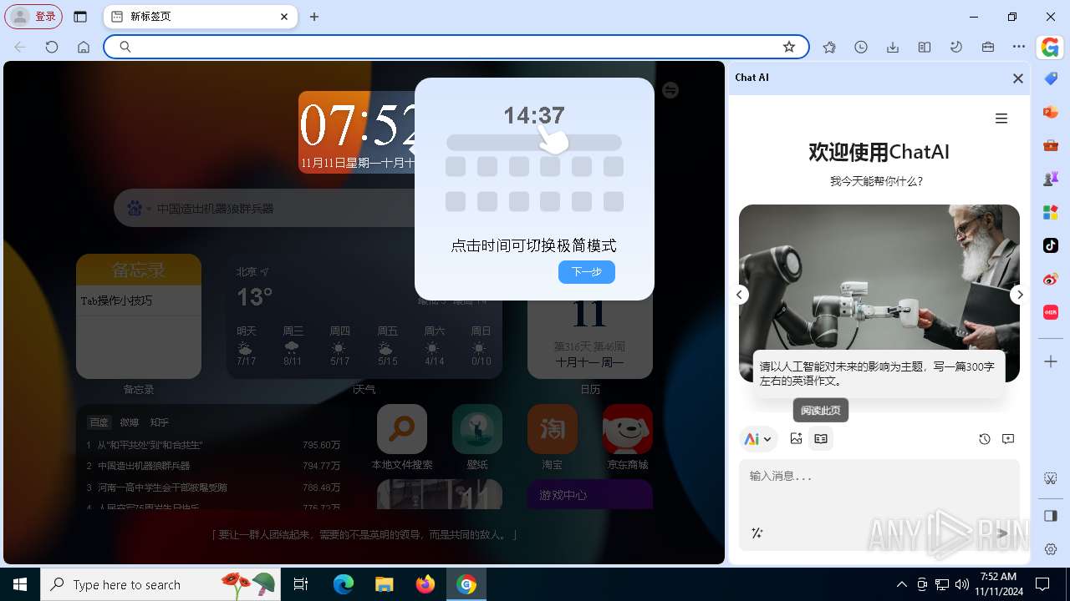Screen dimensions: 1070x601
Task: Open the toolbox briefcase icon
Action: tap(988, 48)
